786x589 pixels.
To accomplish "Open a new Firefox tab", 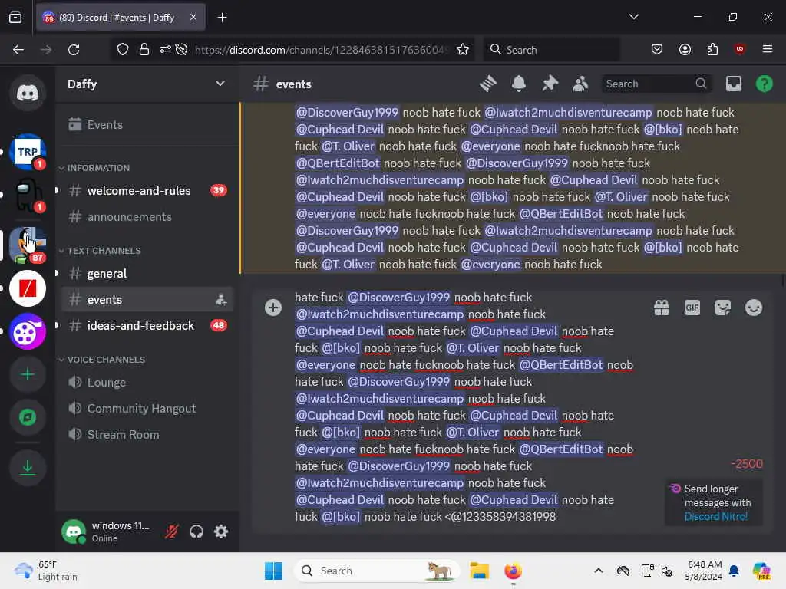I will click(222, 18).
